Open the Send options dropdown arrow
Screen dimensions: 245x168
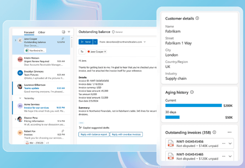pos(95,42)
